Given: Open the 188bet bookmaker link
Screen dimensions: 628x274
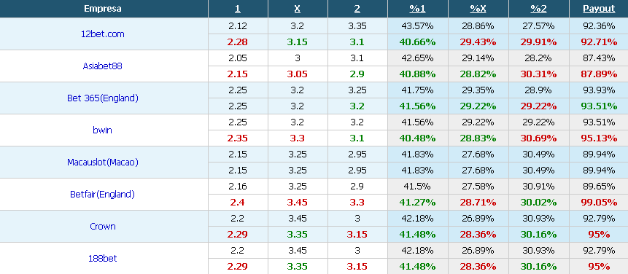Looking at the screenshot, I should point(103,259).
